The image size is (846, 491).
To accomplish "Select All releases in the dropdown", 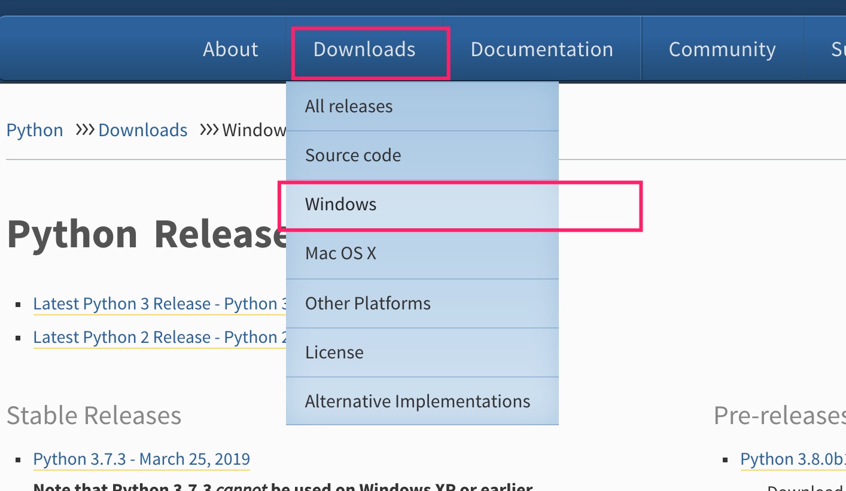I will [348, 106].
